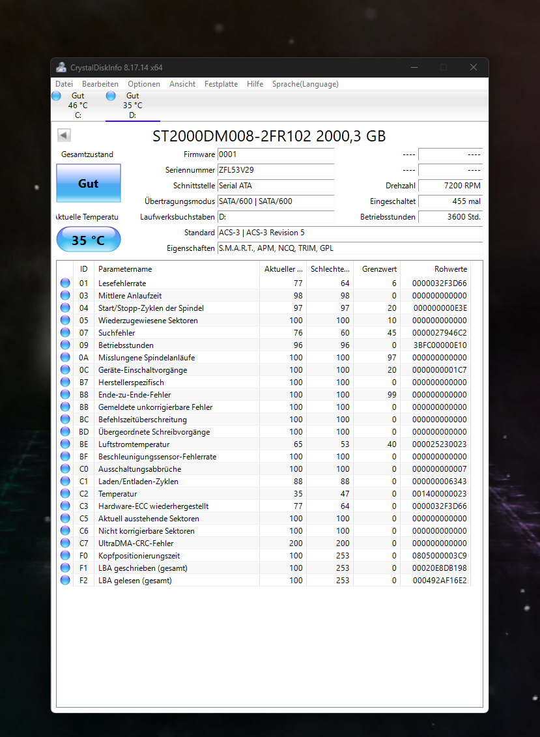Viewport: 540px width, 737px height.
Task: Click the Seriennummer field ZFL53V29
Action: pyautogui.click(x=276, y=169)
